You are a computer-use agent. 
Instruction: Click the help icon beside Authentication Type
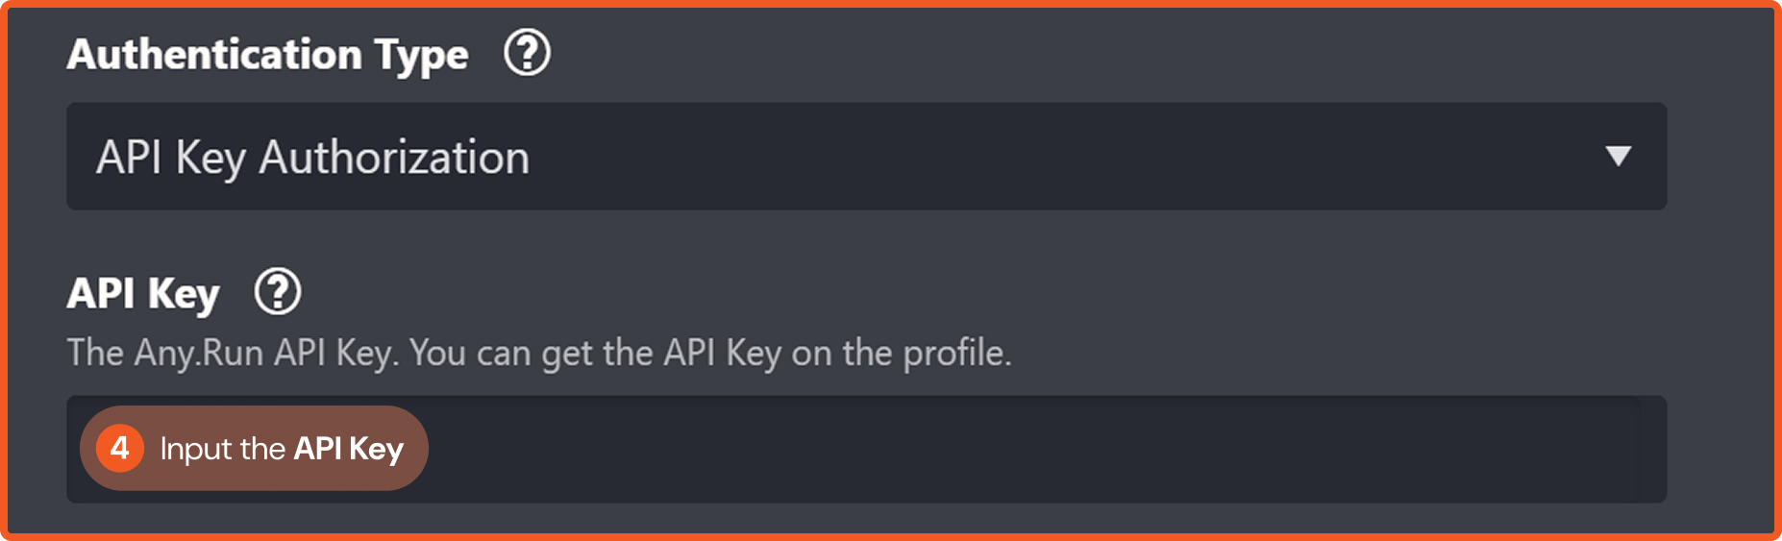(527, 53)
